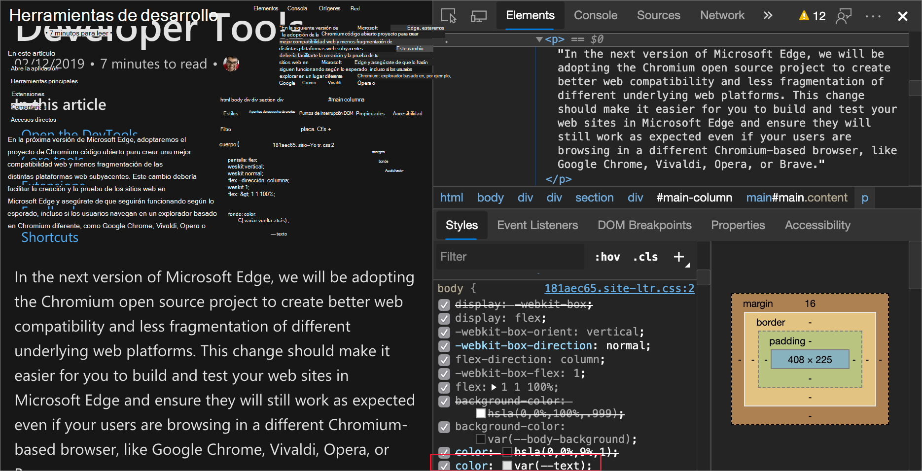Open the Properties tab

pos(738,225)
